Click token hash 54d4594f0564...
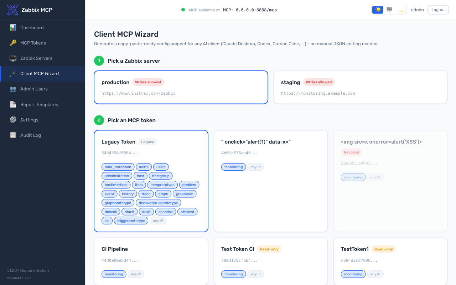This screenshot has height=285, width=456. [x=120, y=153]
